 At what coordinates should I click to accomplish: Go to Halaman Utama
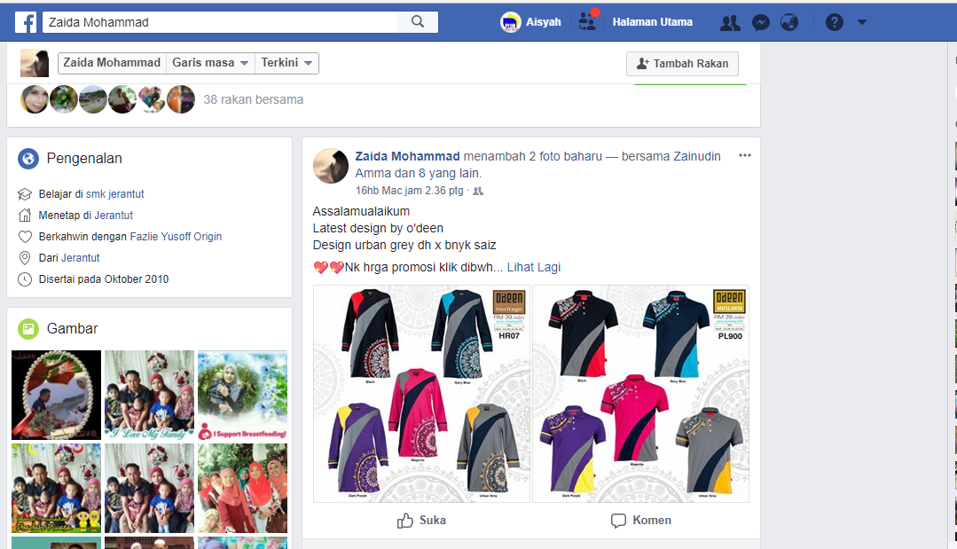tap(652, 22)
